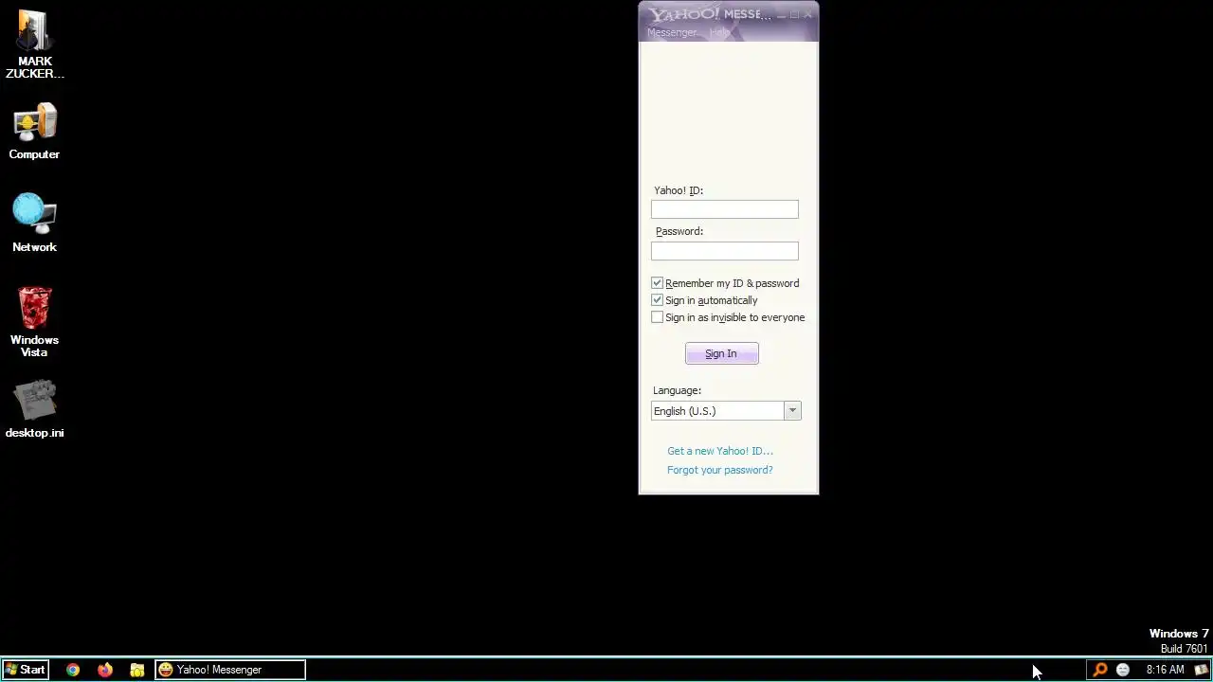
Task: Launch Firefox from the taskbar
Action: [x=105, y=670]
